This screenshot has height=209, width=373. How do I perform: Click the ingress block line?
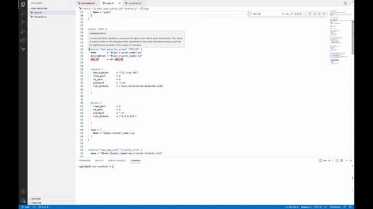point(97,69)
